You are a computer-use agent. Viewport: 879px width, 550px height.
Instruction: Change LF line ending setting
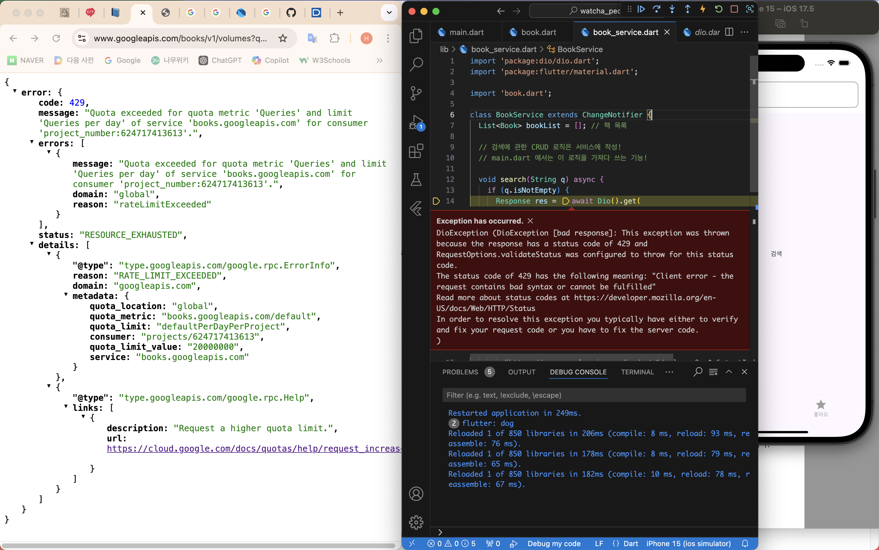(599, 543)
